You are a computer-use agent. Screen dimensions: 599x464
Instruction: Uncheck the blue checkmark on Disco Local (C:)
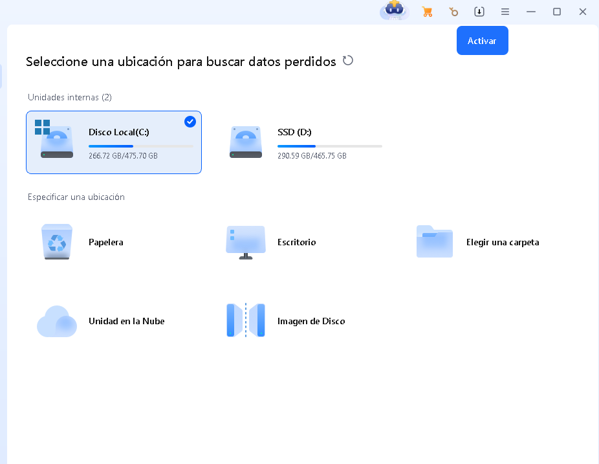pos(190,122)
